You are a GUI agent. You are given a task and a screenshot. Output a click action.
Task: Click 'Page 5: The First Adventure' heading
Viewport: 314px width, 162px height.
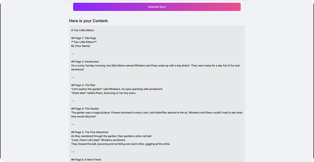(x=89, y=132)
